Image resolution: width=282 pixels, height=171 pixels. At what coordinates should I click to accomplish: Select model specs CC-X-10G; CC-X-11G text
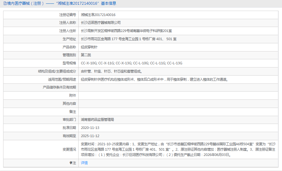coord(97,63)
